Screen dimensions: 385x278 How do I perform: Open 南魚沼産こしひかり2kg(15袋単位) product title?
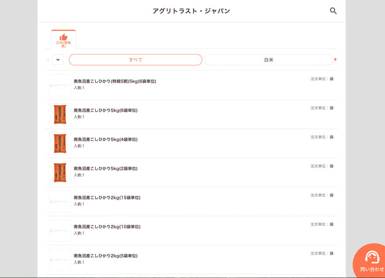107,198
